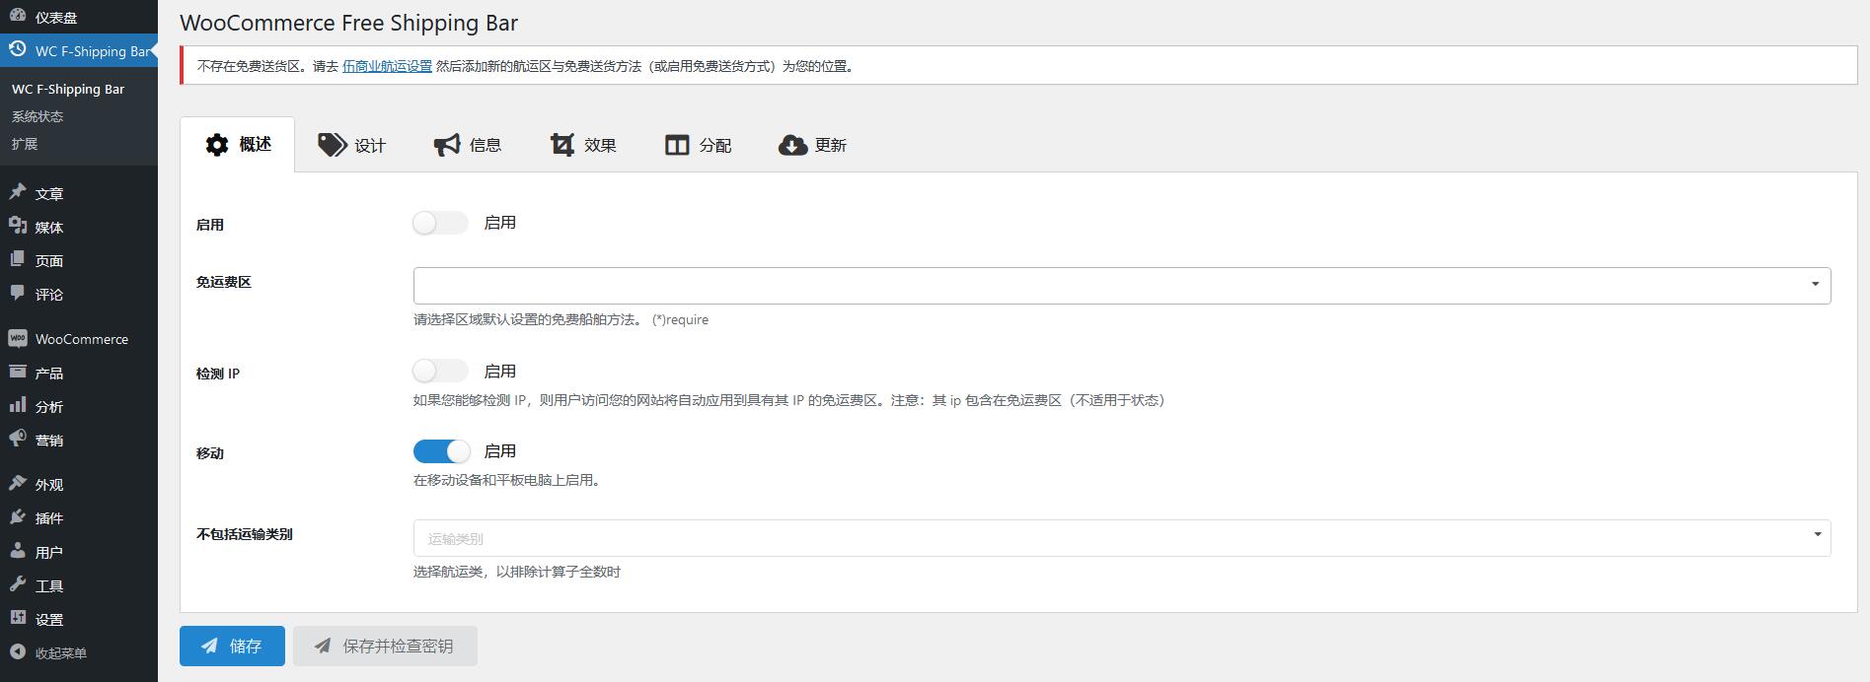This screenshot has width=1870, height=682.
Task: Click inside the 运输类别 selection field
Action: tap(1122, 538)
